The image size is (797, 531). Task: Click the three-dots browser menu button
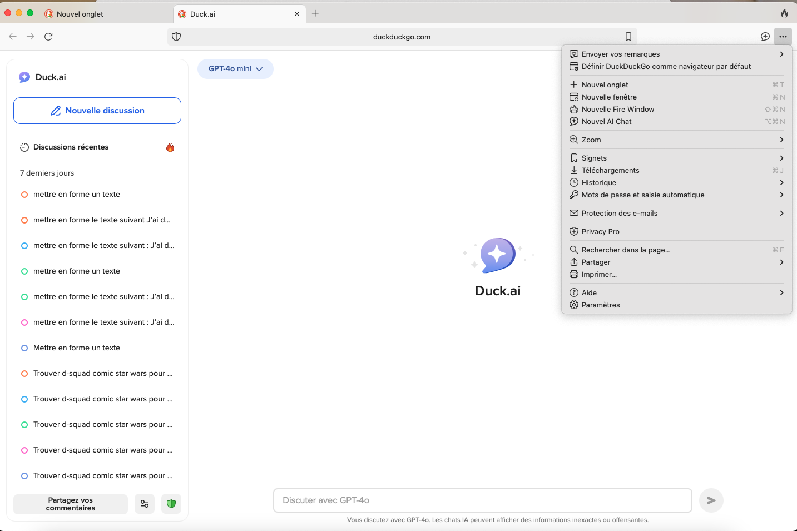(x=783, y=37)
